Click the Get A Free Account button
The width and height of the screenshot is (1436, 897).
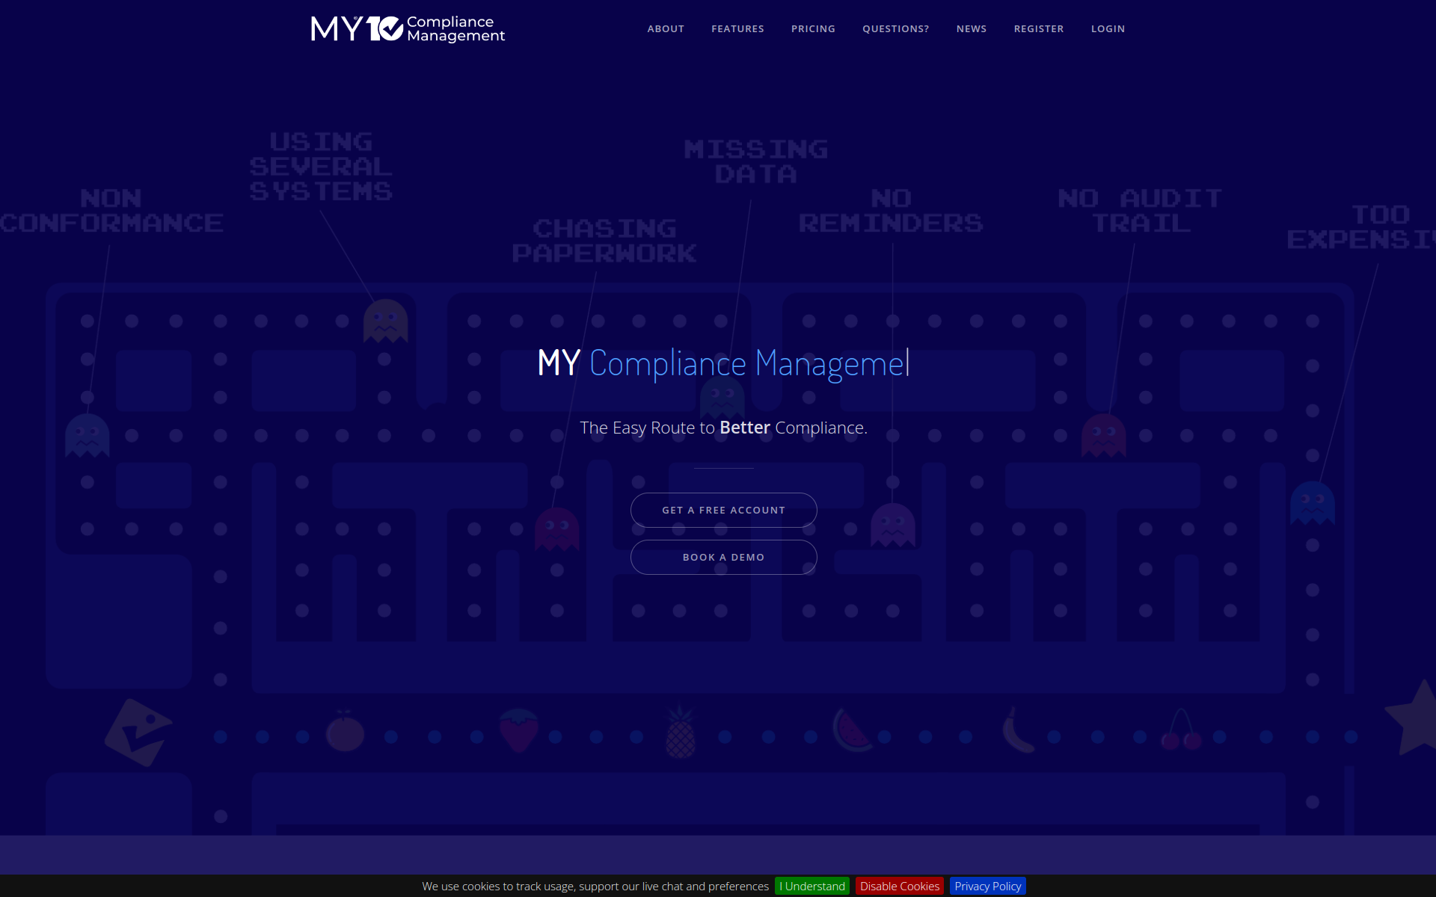723,510
